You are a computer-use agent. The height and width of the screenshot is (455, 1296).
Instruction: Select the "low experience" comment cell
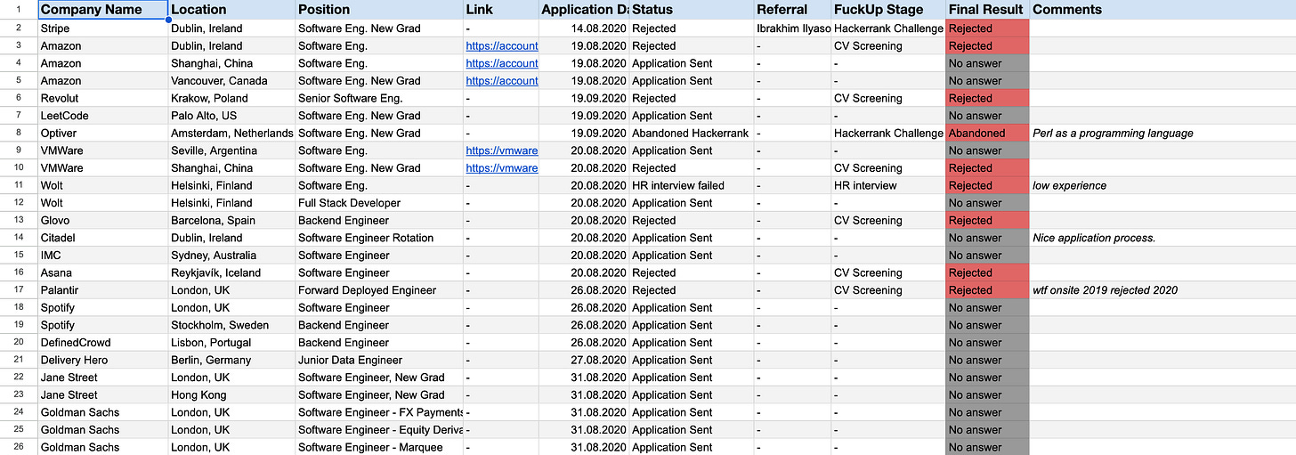1162,185
